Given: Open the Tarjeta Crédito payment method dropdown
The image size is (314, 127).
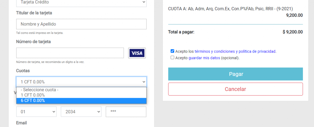Looking at the screenshot, I should click(81, 3).
